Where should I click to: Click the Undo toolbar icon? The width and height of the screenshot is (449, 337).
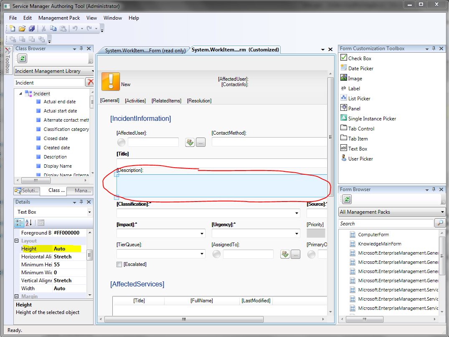pos(75,28)
